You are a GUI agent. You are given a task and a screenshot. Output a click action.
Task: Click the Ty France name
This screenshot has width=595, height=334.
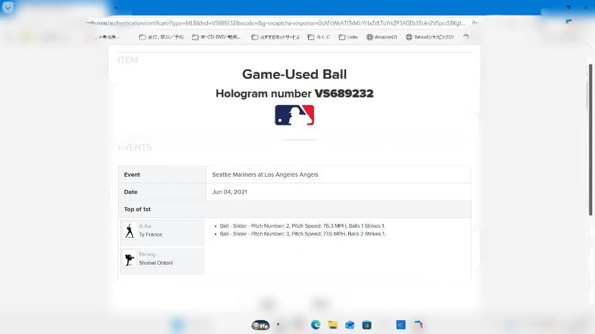click(x=150, y=234)
